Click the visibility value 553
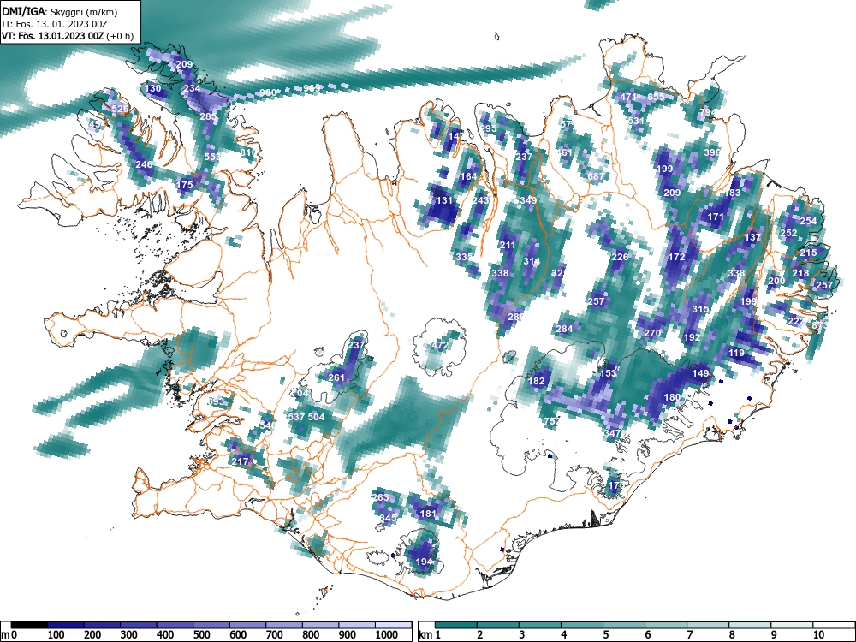Image resolution: width=856 pixels, height=642 pixels. (212, 156)
